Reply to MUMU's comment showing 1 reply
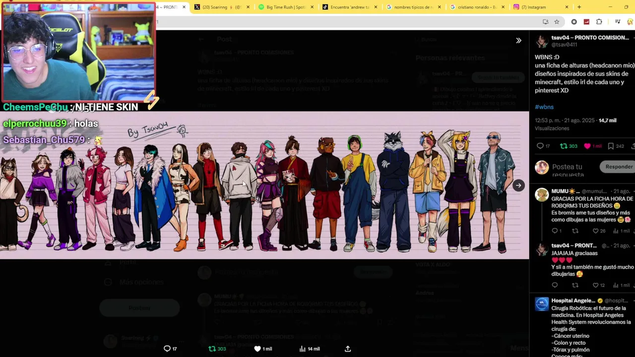The width and height of the screenshot is (635, 357). pyautogui.click(x=555, y=231)
